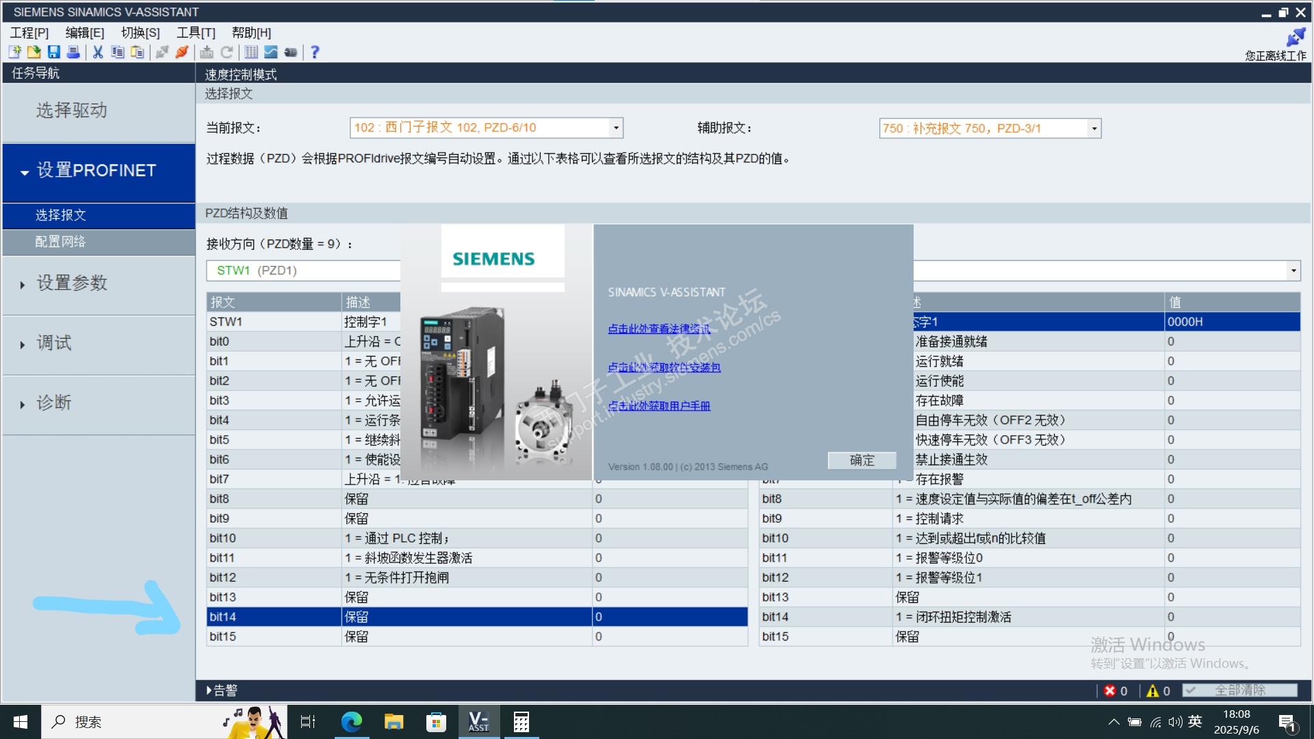Screen dimensions: 1314x739
Task: Open the 切换[S] menu
Action: 140,33
